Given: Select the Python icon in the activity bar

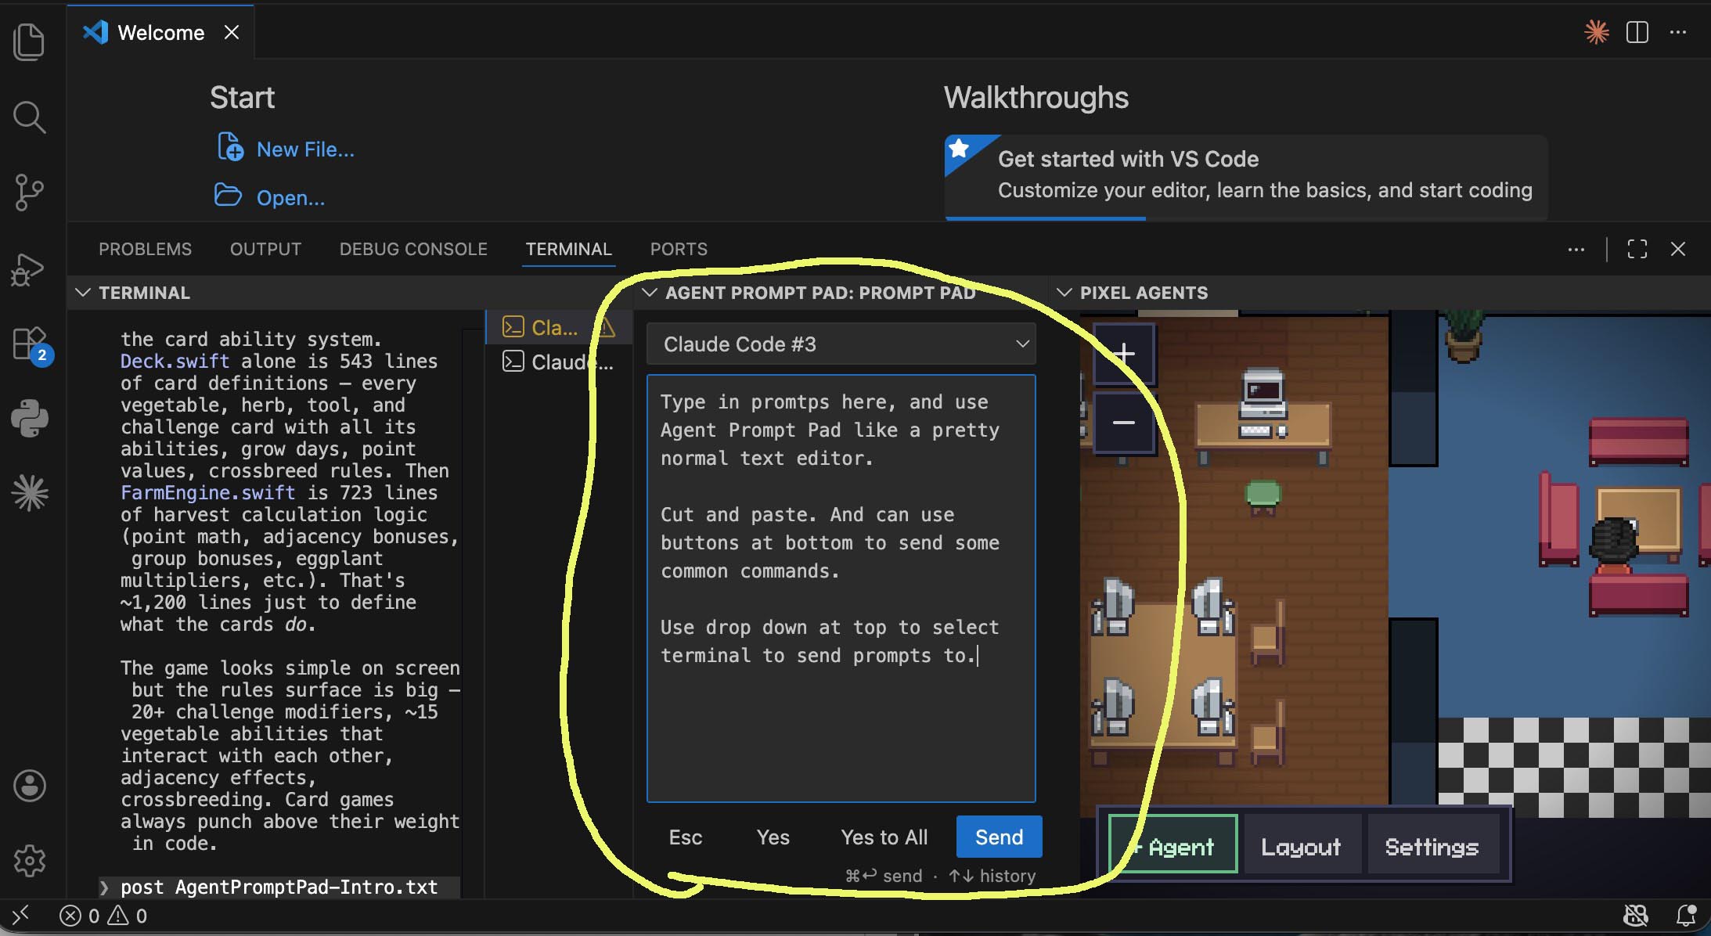Looking at the screenshot, I should pos(30,418).
